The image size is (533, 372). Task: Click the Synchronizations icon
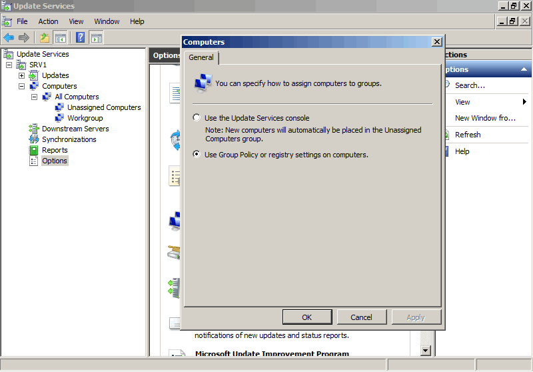click(x=34, y=139)
